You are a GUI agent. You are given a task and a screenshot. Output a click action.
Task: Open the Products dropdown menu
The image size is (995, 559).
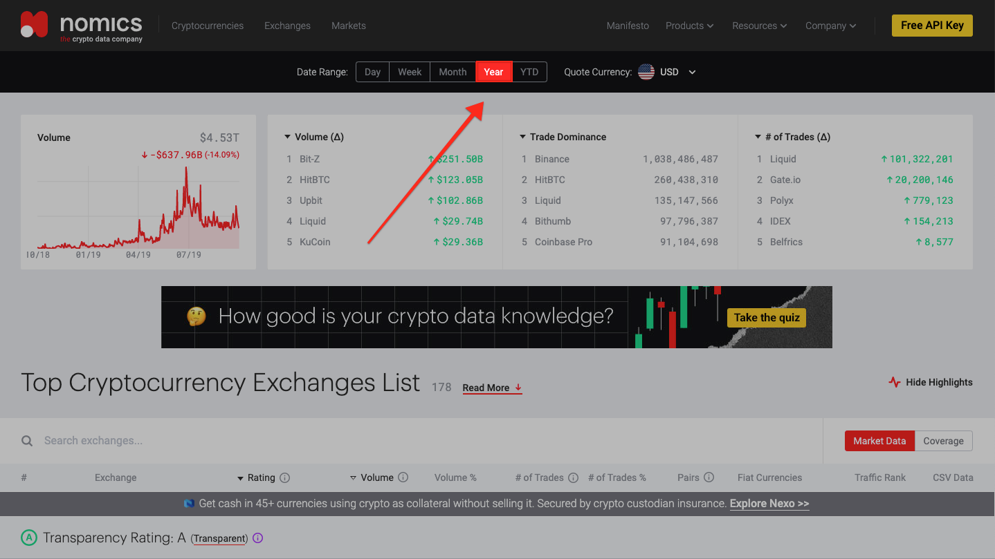tap(689, 26)
